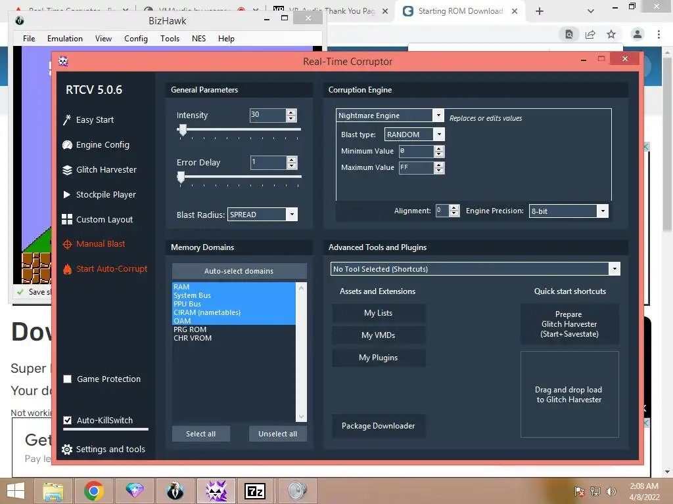Open BizHawk Config menu
Screen dimensions: 673x504
[x=136, y=39]
